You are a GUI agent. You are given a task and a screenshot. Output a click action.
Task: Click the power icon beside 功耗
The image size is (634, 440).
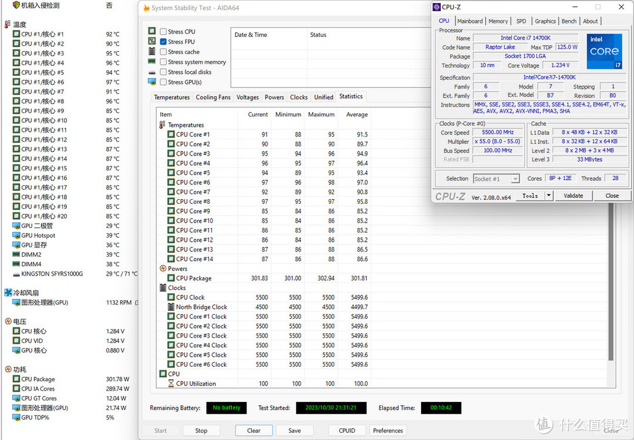tap(8, 369)
